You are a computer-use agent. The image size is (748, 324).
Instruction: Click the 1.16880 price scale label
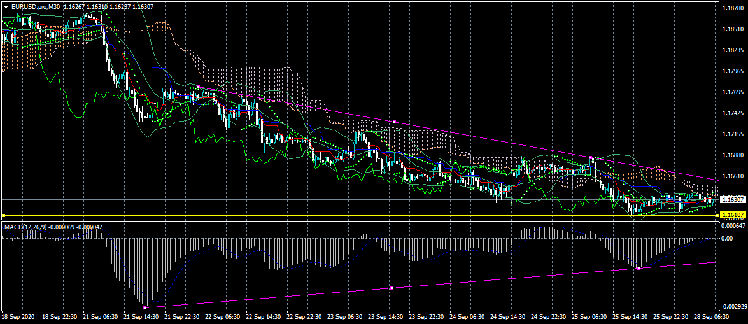(733, 155)
